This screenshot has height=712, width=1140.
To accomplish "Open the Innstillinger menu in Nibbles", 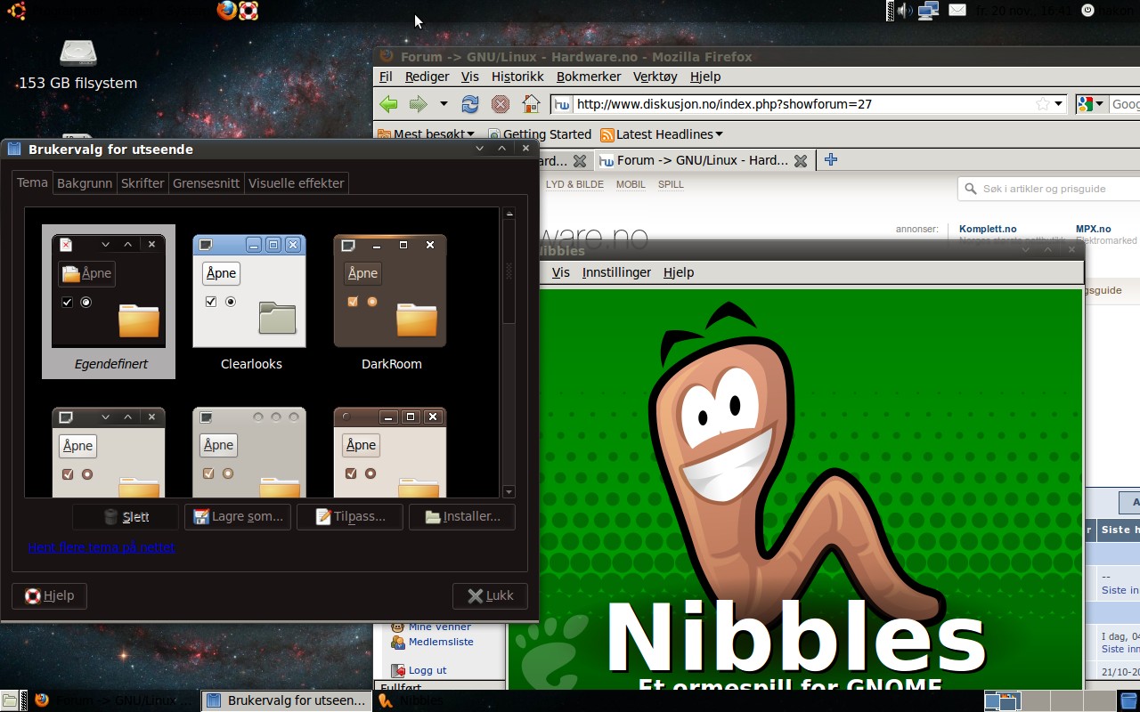I will 616,272.
